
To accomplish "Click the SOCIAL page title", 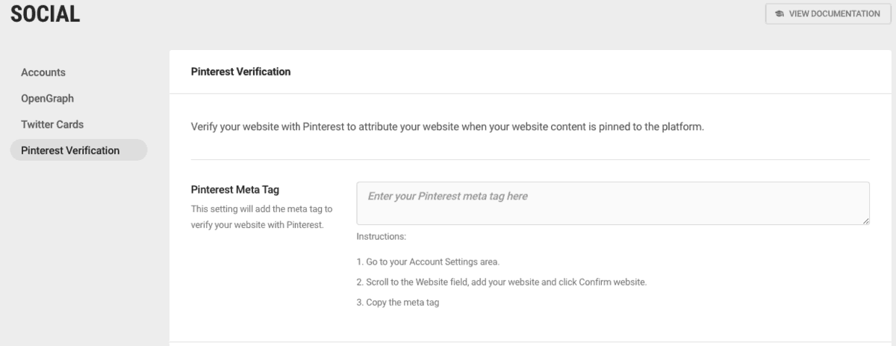I will coord(45,13).
